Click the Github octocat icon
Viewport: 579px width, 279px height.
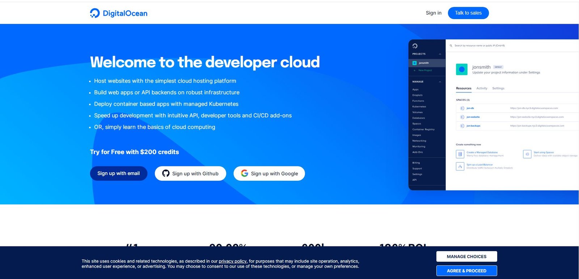(x=166, y=174)
